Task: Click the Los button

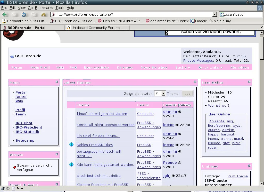Action: coord(187,94)
